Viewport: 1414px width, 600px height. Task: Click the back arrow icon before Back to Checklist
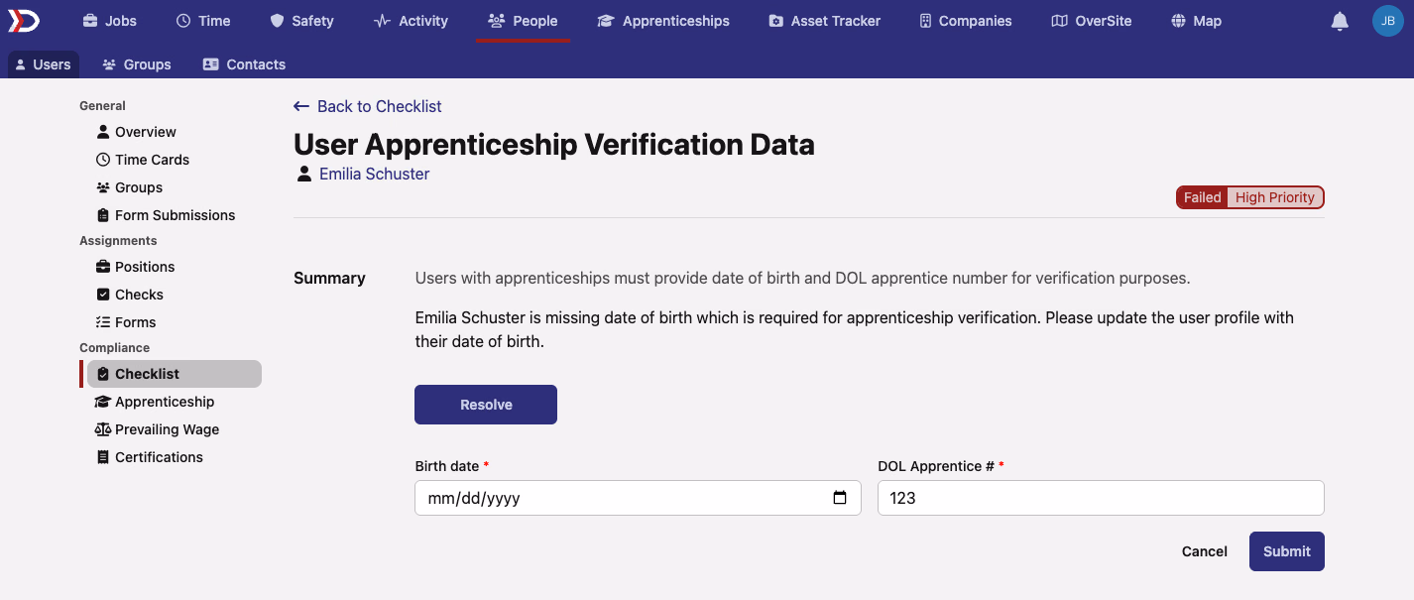pos(301,106)
